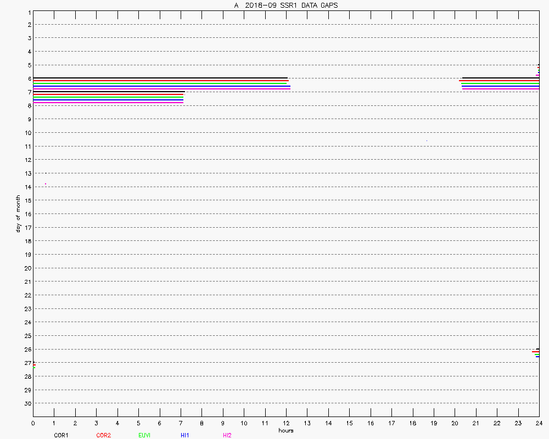Click the "hours" x-axis label
The width and height of the screenshot is (549, 439).
285,430
